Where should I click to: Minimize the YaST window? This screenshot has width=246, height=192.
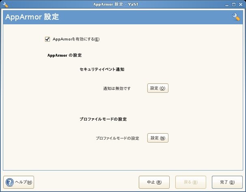pyautogui.click(x=227, y=5)
